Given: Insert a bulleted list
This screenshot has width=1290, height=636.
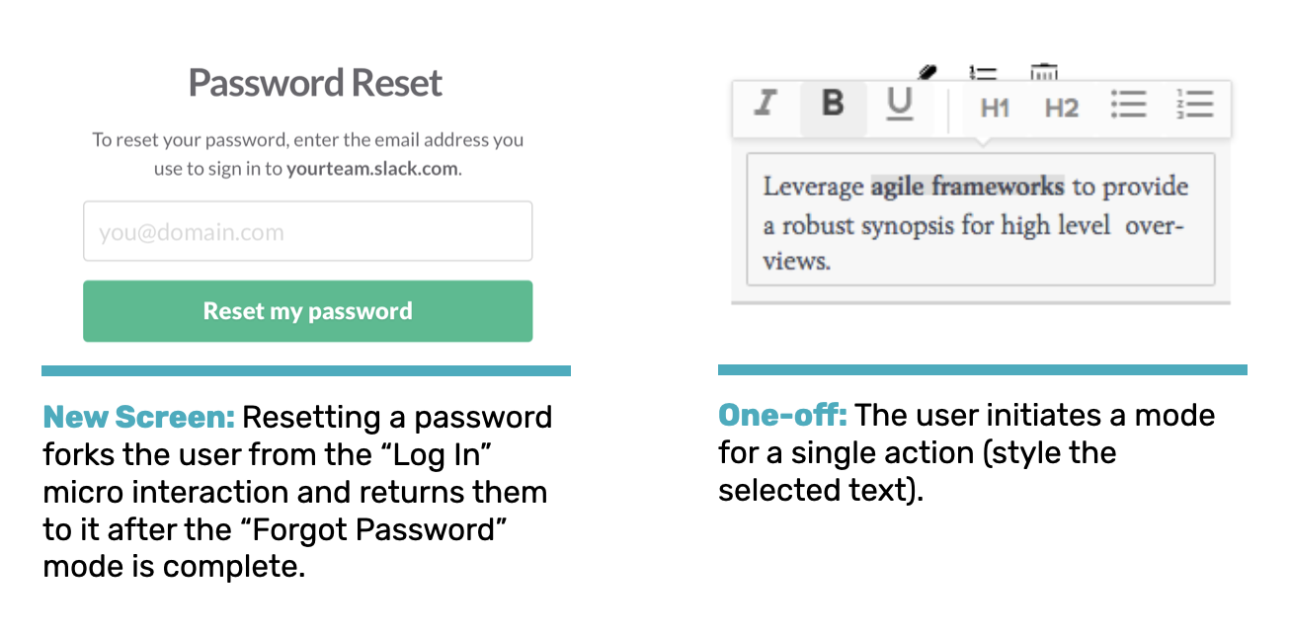Looking at the screenshot, I should (1128, 105).
